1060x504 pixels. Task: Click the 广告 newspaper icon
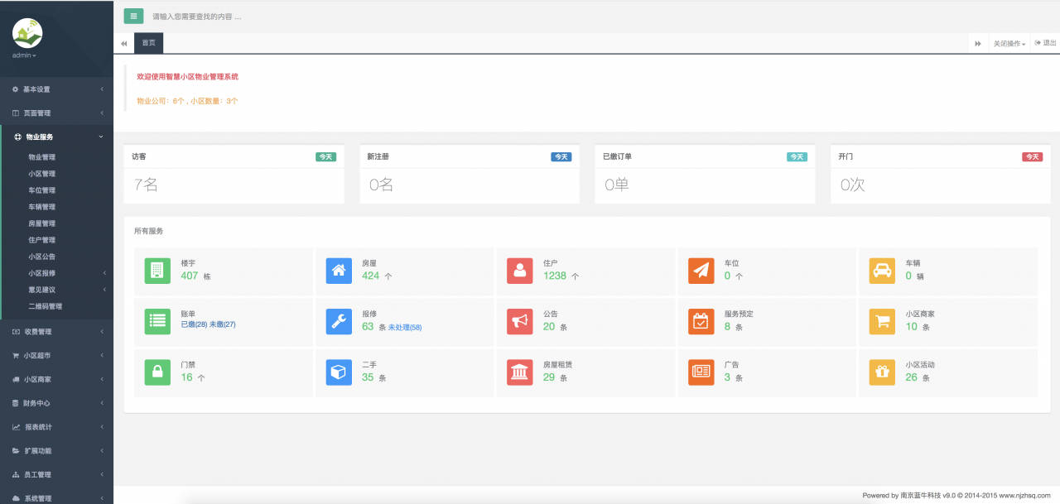[701, 372]
